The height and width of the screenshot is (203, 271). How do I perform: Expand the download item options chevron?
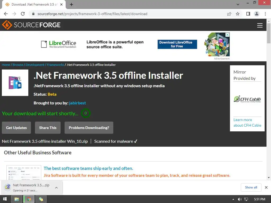click(x=56, y=188)
